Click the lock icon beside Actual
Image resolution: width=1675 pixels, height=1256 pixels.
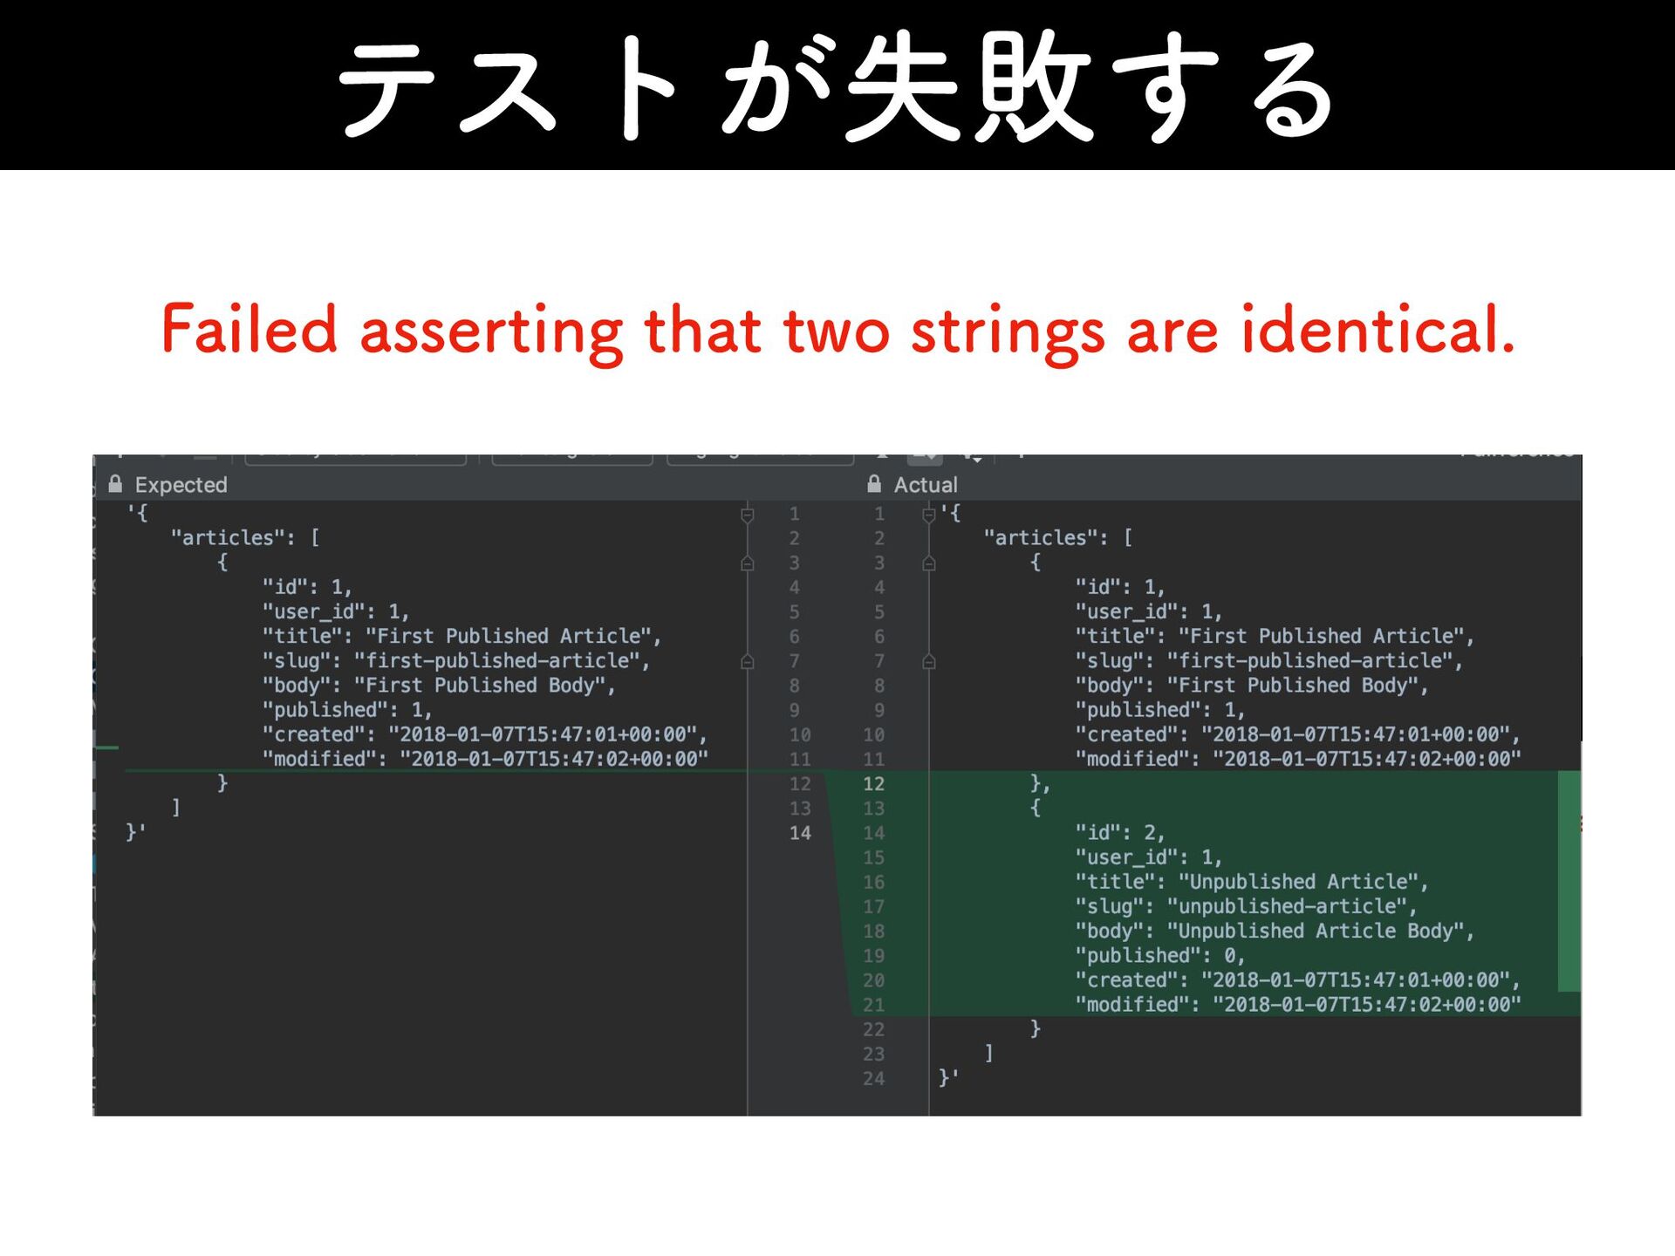tap(874, 484)
